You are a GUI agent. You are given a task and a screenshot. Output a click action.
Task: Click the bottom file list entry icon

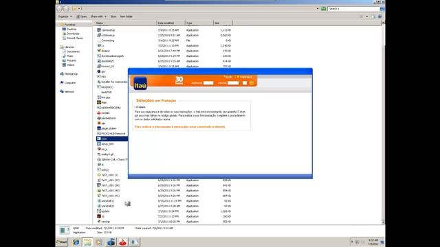99,222
